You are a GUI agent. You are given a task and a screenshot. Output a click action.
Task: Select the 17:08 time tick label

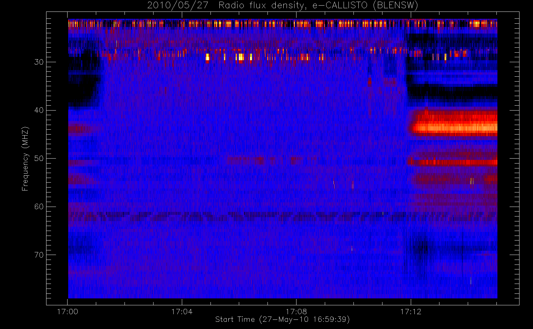tap(296, 312)
